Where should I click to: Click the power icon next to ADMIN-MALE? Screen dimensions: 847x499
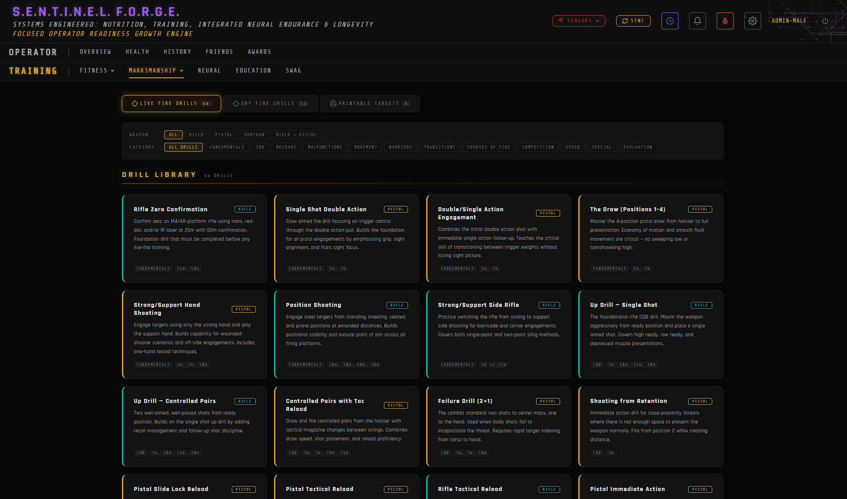tap(825, 20)
